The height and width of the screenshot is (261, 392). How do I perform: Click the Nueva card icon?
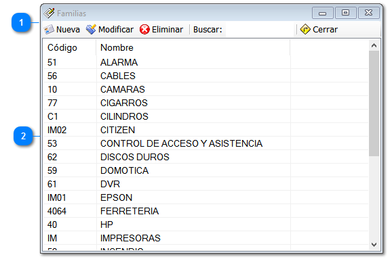coord(49,30)
